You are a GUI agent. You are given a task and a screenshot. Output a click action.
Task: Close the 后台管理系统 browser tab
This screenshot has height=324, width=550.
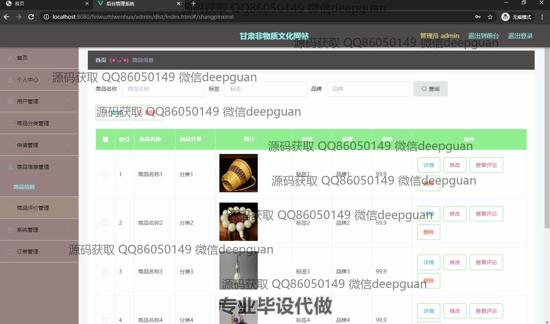(179, 3)
